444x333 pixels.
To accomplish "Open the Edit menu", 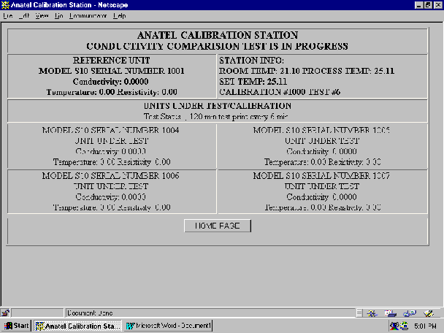I will pos(24,16).
